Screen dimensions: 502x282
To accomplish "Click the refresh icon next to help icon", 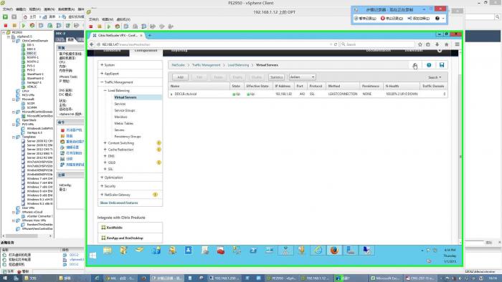I will pyautogui.click(x=415, y=65).
